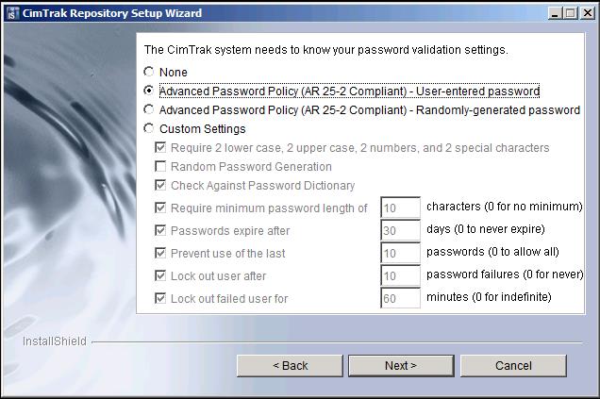
Task: Proceed by clicking the Next button
Action: 400,365
